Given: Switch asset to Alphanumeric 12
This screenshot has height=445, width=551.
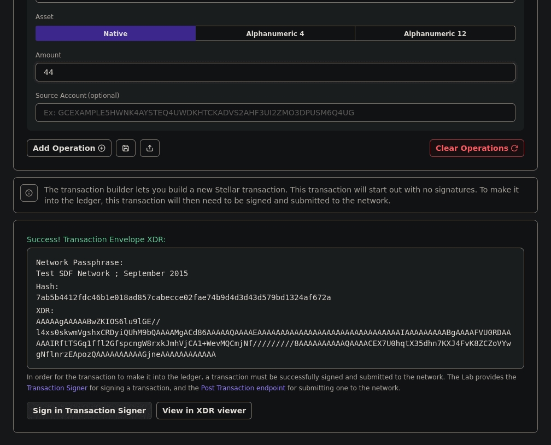Looking at the screenshot, I should click(435, 33).
